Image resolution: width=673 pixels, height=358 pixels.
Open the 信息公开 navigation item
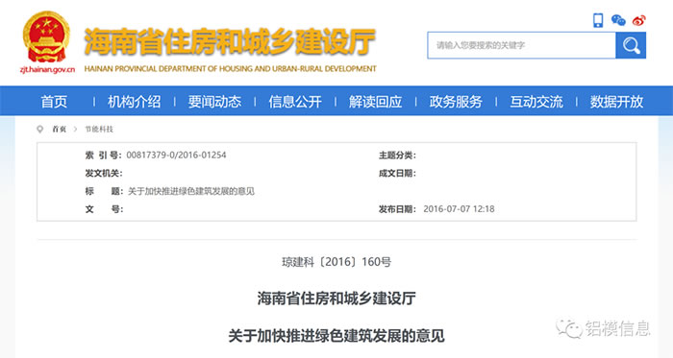point(295,102)
